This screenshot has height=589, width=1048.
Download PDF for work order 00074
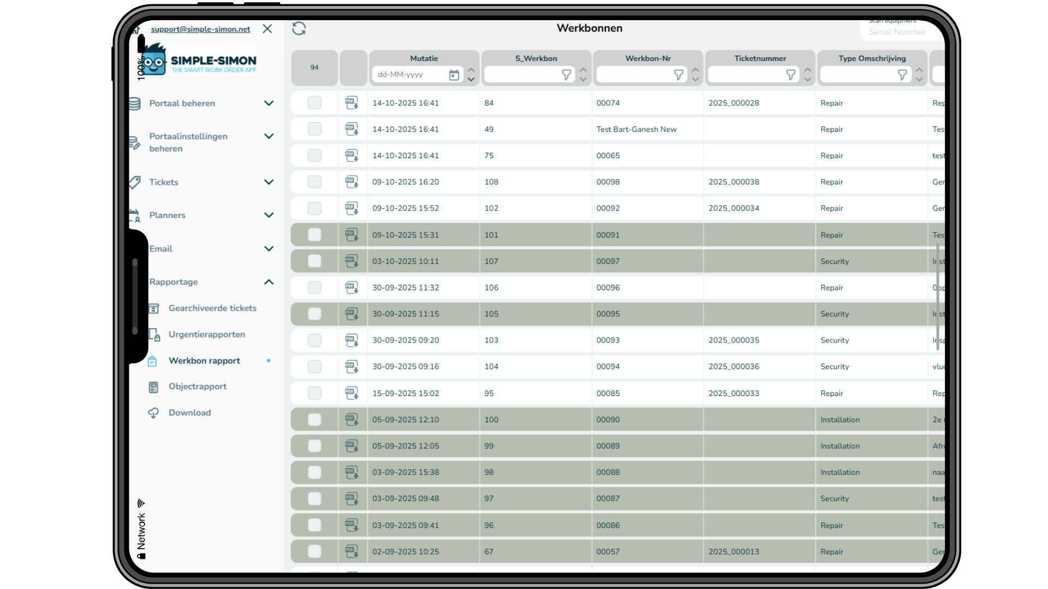[x=352, y=103]
